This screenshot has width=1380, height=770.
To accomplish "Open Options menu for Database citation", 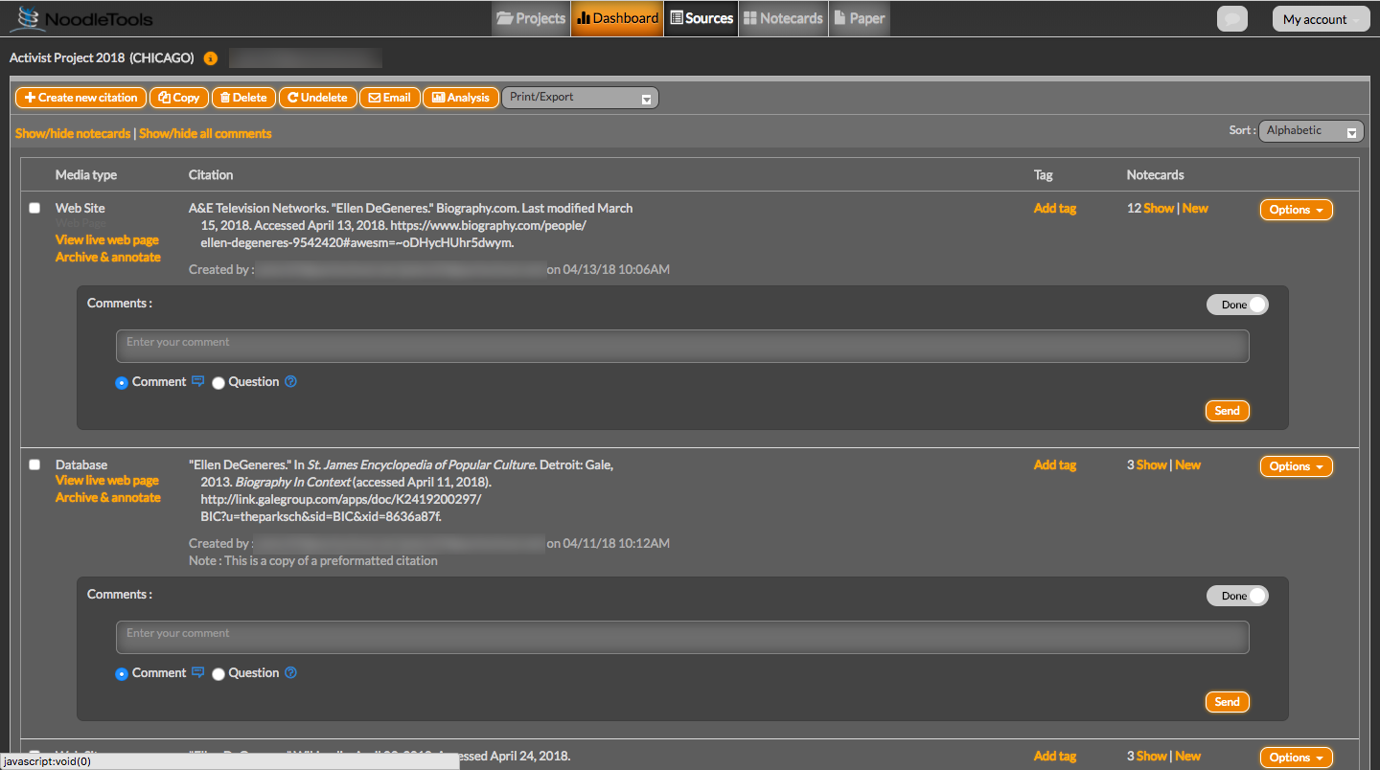I will [x=1296, y=466].
